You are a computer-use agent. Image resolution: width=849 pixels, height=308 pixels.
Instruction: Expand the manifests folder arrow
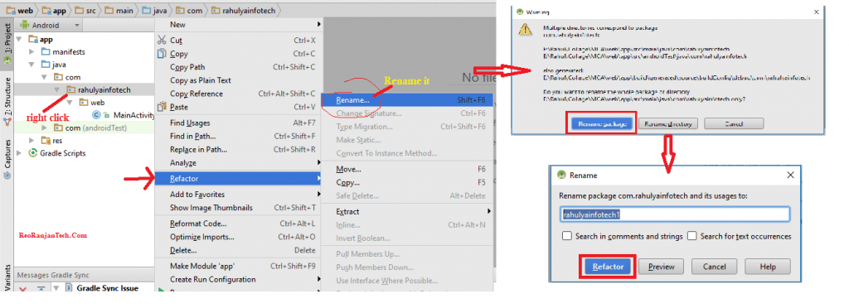coord(32,52)
